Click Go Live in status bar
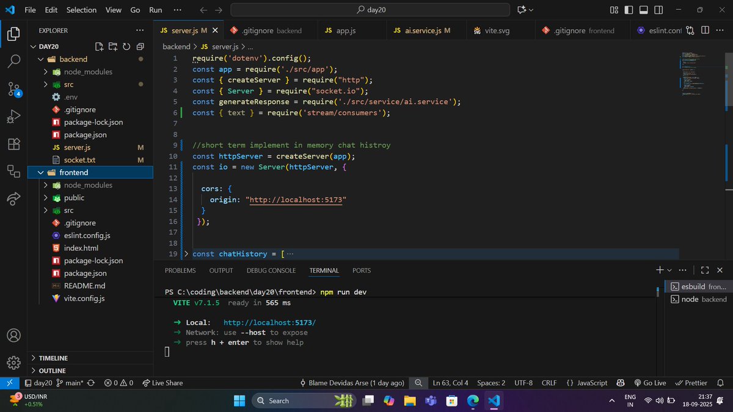Screen dimensions: 733x412 point(650,383)
